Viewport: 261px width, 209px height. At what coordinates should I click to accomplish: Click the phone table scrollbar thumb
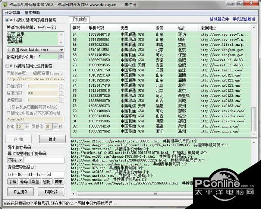click(x=254, y=119)
